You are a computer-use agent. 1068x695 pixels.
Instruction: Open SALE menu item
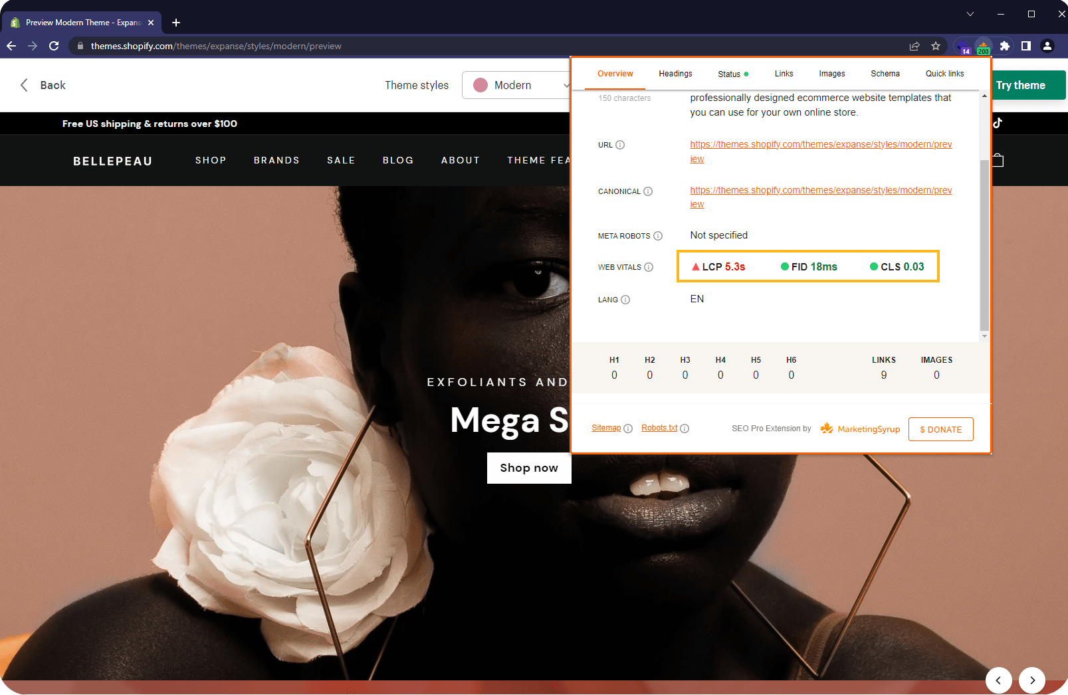click(341, 160)
